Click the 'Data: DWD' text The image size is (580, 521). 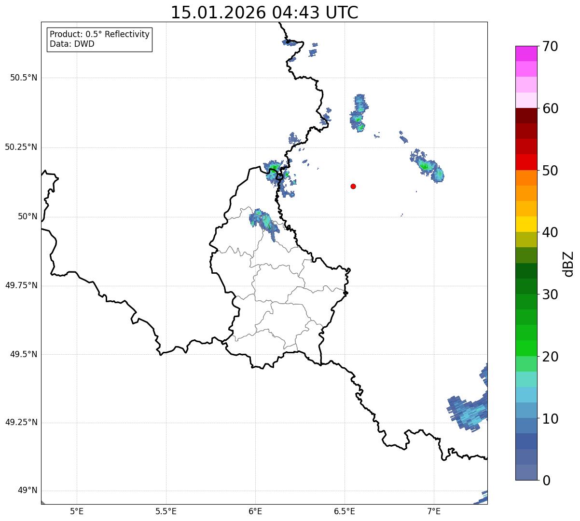tap(72, 44)
